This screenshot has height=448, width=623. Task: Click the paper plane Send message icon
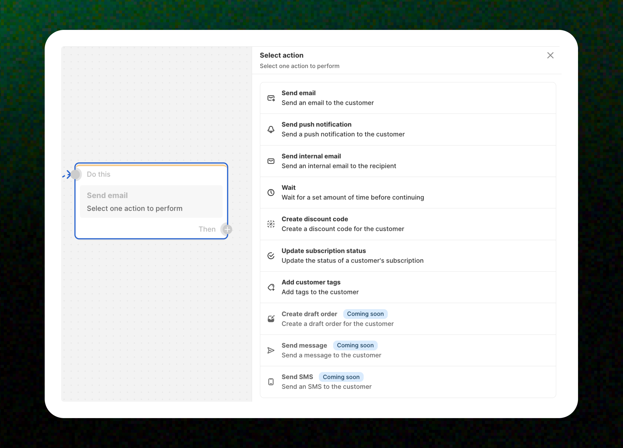point(271,350)
